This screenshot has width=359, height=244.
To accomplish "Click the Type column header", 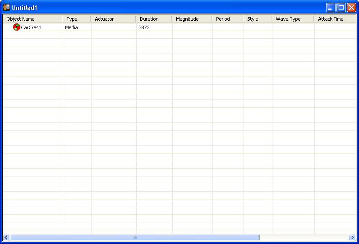I will tap(77, 19).
